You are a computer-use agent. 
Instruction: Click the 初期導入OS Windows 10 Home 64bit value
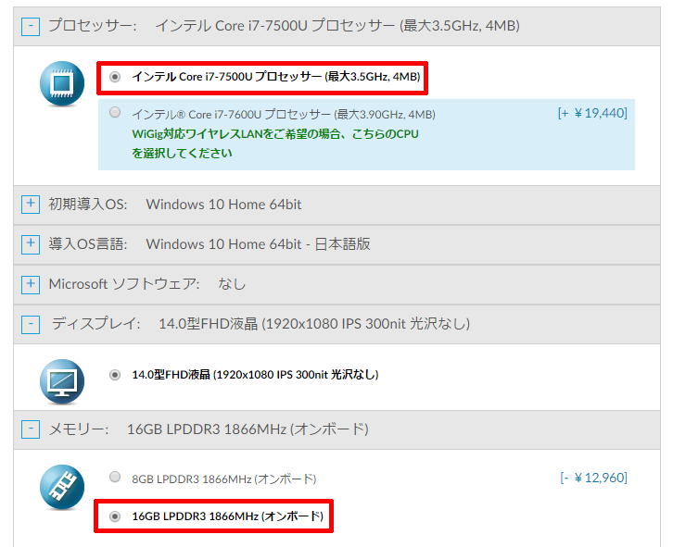point(223,205)
